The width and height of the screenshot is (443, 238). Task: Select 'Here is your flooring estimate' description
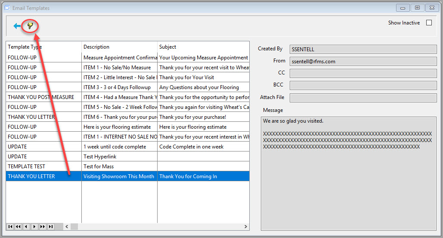[x=119, y=127]
